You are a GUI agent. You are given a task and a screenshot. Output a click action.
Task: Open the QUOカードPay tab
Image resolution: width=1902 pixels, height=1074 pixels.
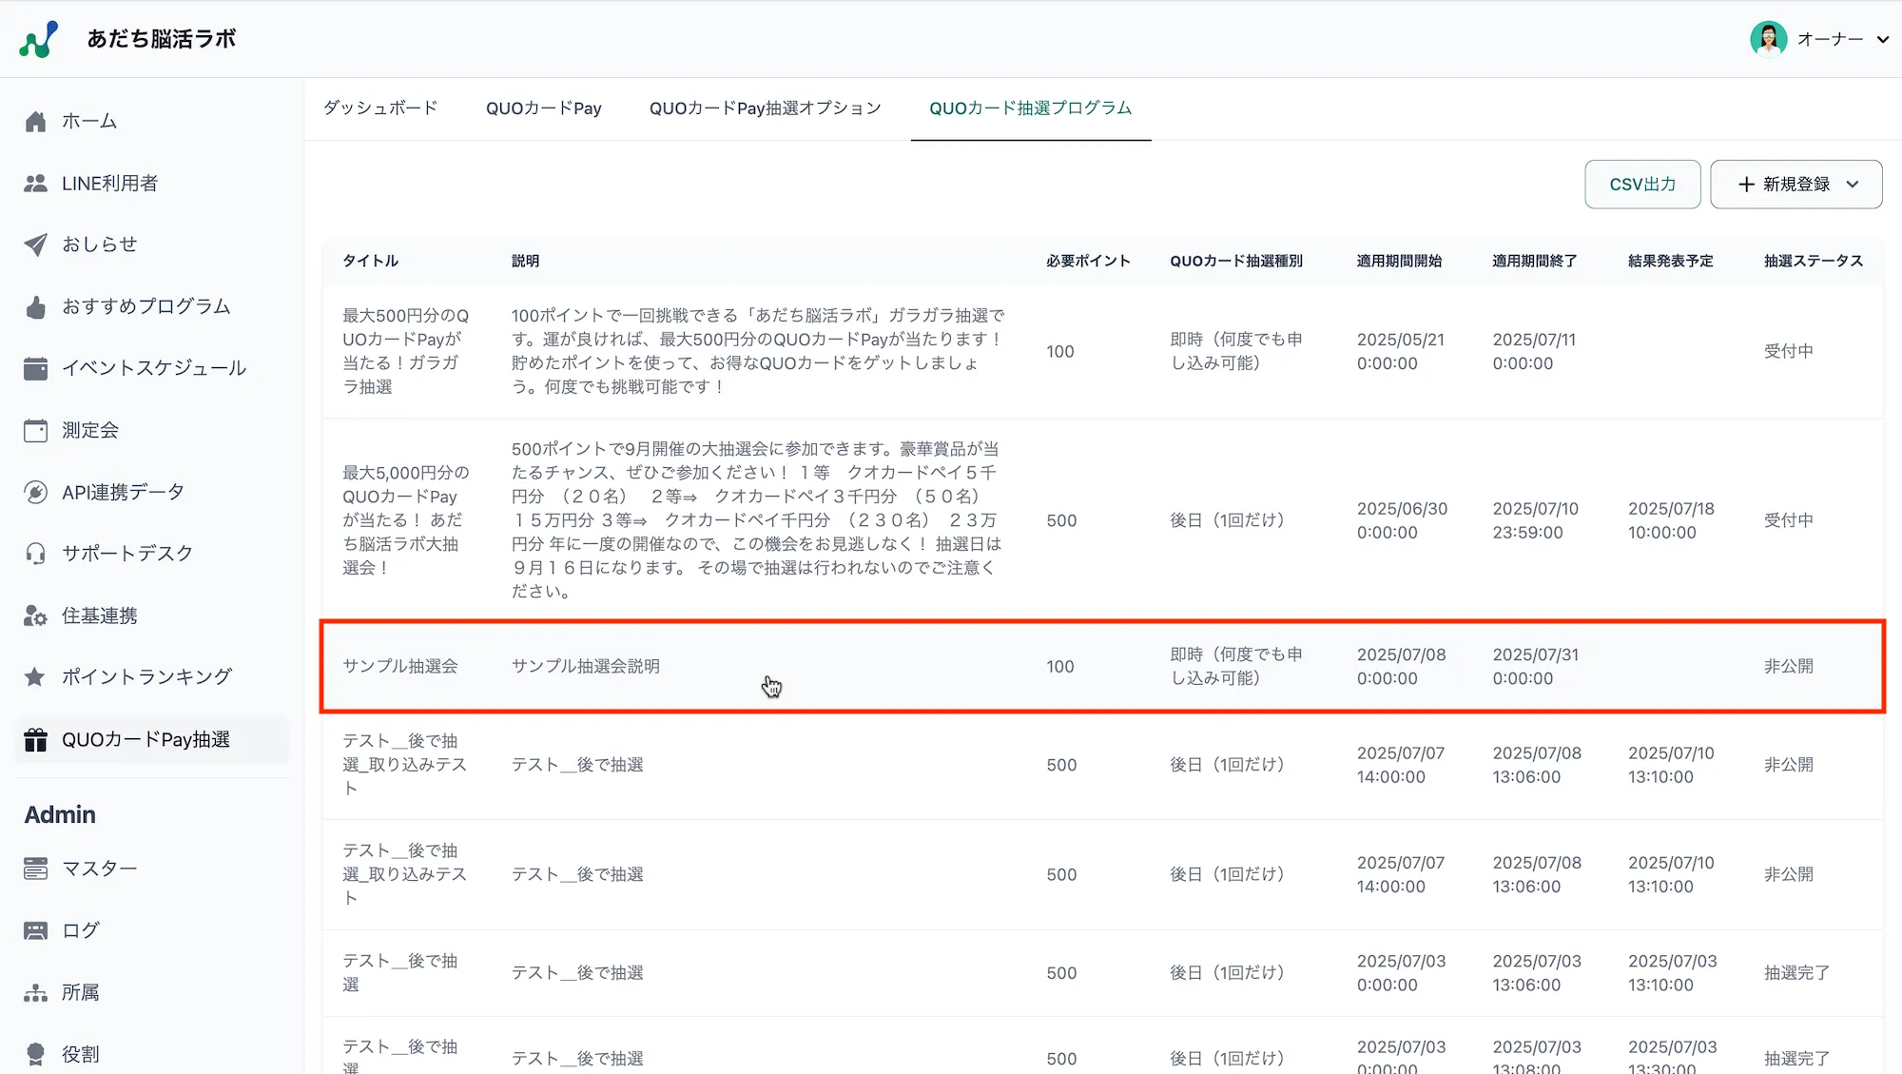tap(543, 108)
